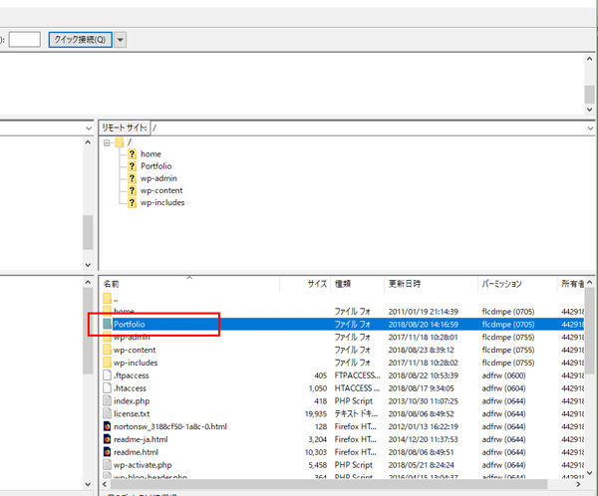Image resolution: width=598 pixels, height=496 pixels.
Task: Select the readme.html file
Action: click(x=136, y=452)
